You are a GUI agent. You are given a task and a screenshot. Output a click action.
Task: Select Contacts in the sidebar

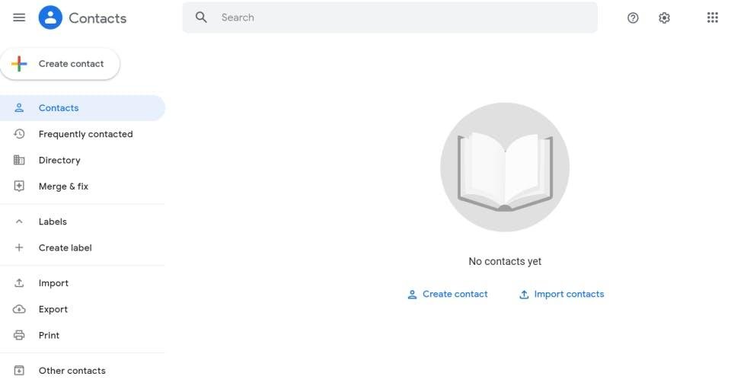(x=59, y=108)
